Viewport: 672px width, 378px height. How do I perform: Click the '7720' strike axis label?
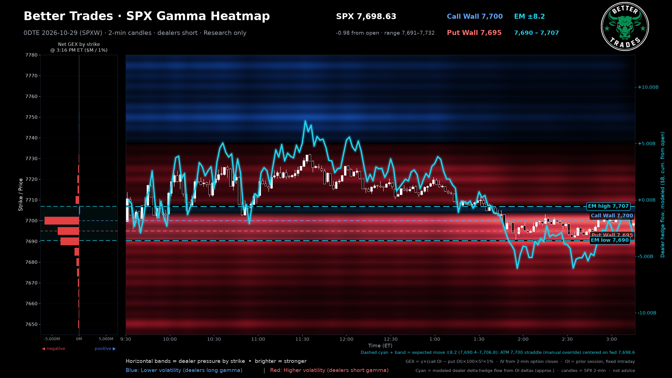pyautogui.click(x=31, y=179)
